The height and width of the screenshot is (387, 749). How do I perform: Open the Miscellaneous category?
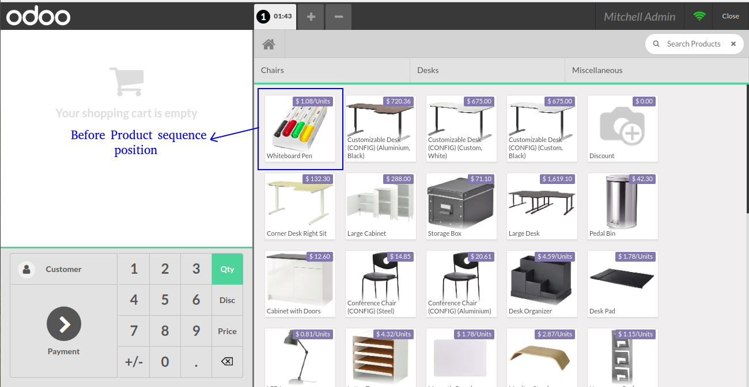pyautogui.click(x=656, y=70)
